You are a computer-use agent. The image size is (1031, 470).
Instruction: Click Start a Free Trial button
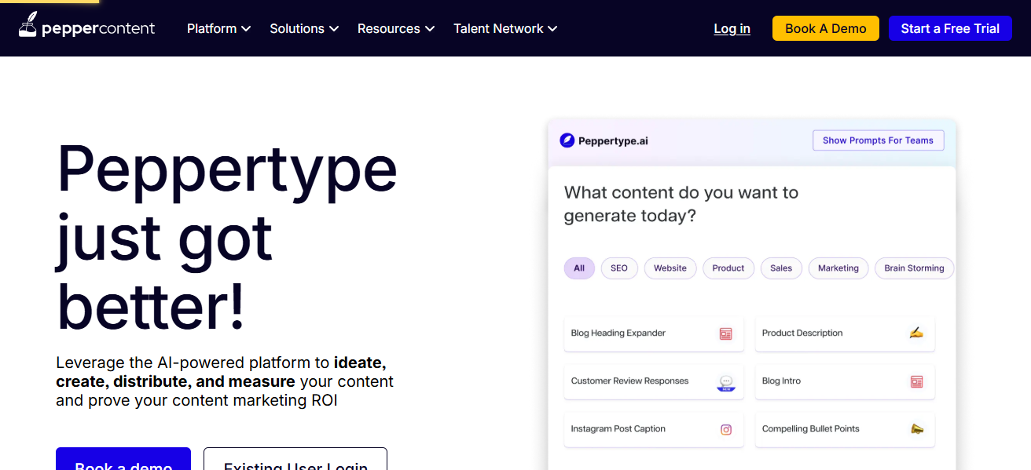[x=950, y=28]
